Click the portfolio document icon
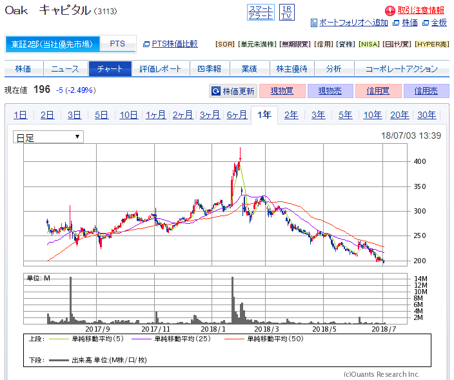The width and height of the screenshot is (454, 380). (x=313, y=23)
